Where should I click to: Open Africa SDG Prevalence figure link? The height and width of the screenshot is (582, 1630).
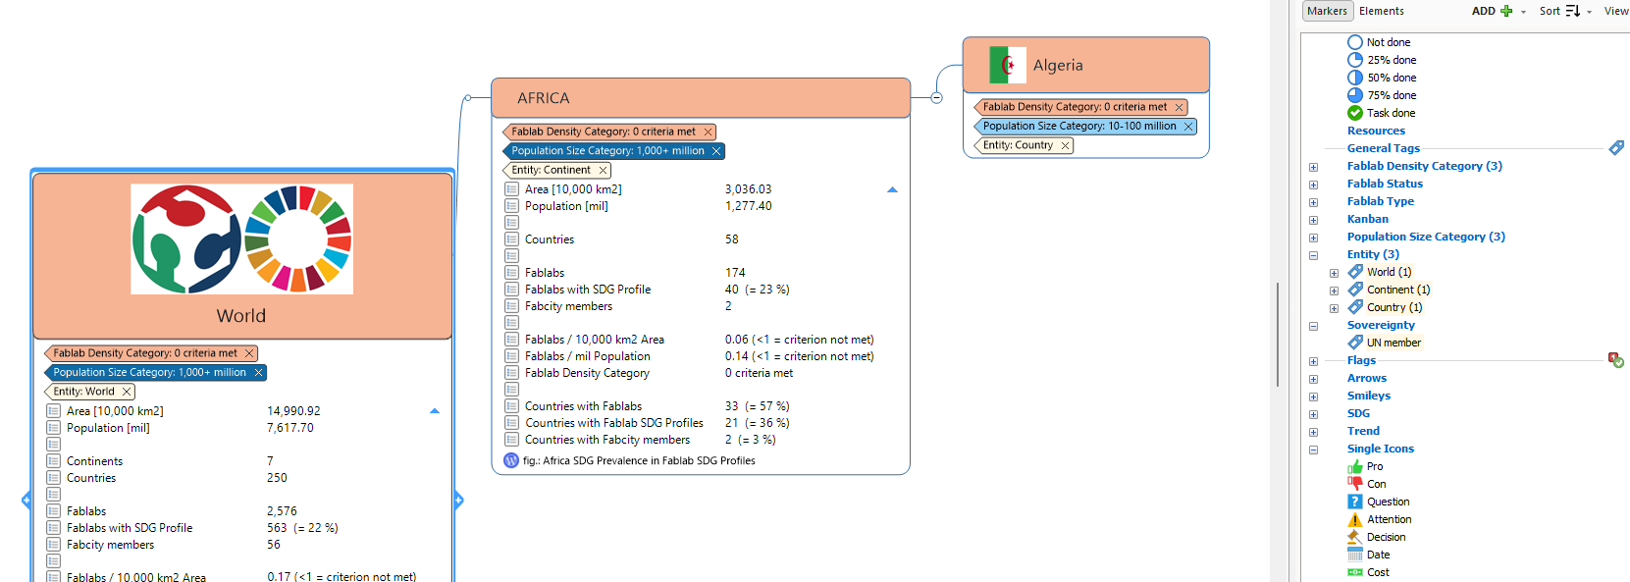point(638,461)
